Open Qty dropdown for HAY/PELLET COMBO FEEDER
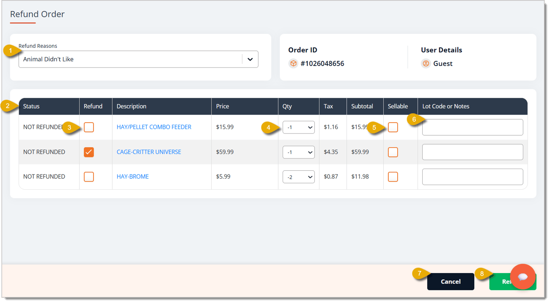This screenshot has height=303, width=550. point(299,127)
